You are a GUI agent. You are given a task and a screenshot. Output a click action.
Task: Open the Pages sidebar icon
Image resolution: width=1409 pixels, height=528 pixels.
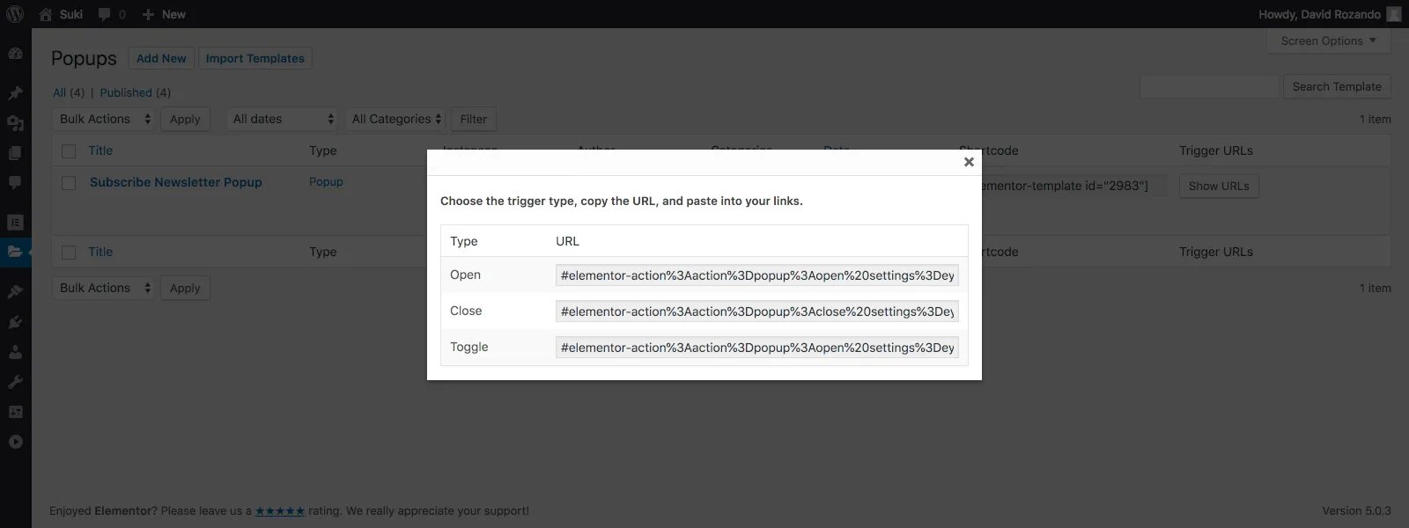(x=15, y=153)
